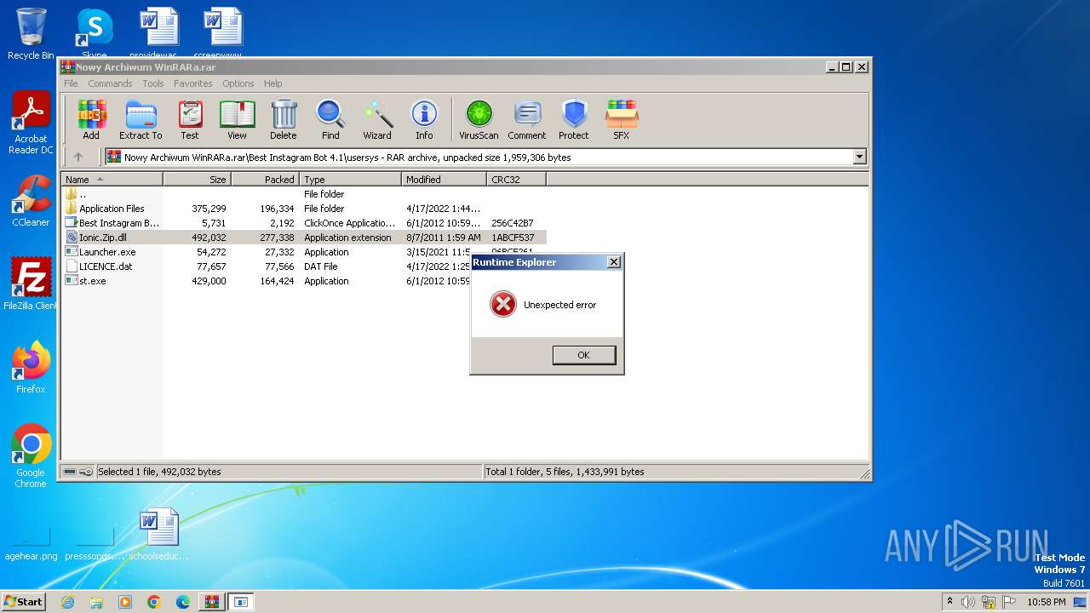
Task: Sort by the Type column header
Action: tap(350, 180)
